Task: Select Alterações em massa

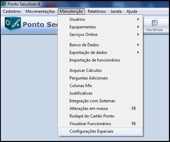Action: coord(100,108)
